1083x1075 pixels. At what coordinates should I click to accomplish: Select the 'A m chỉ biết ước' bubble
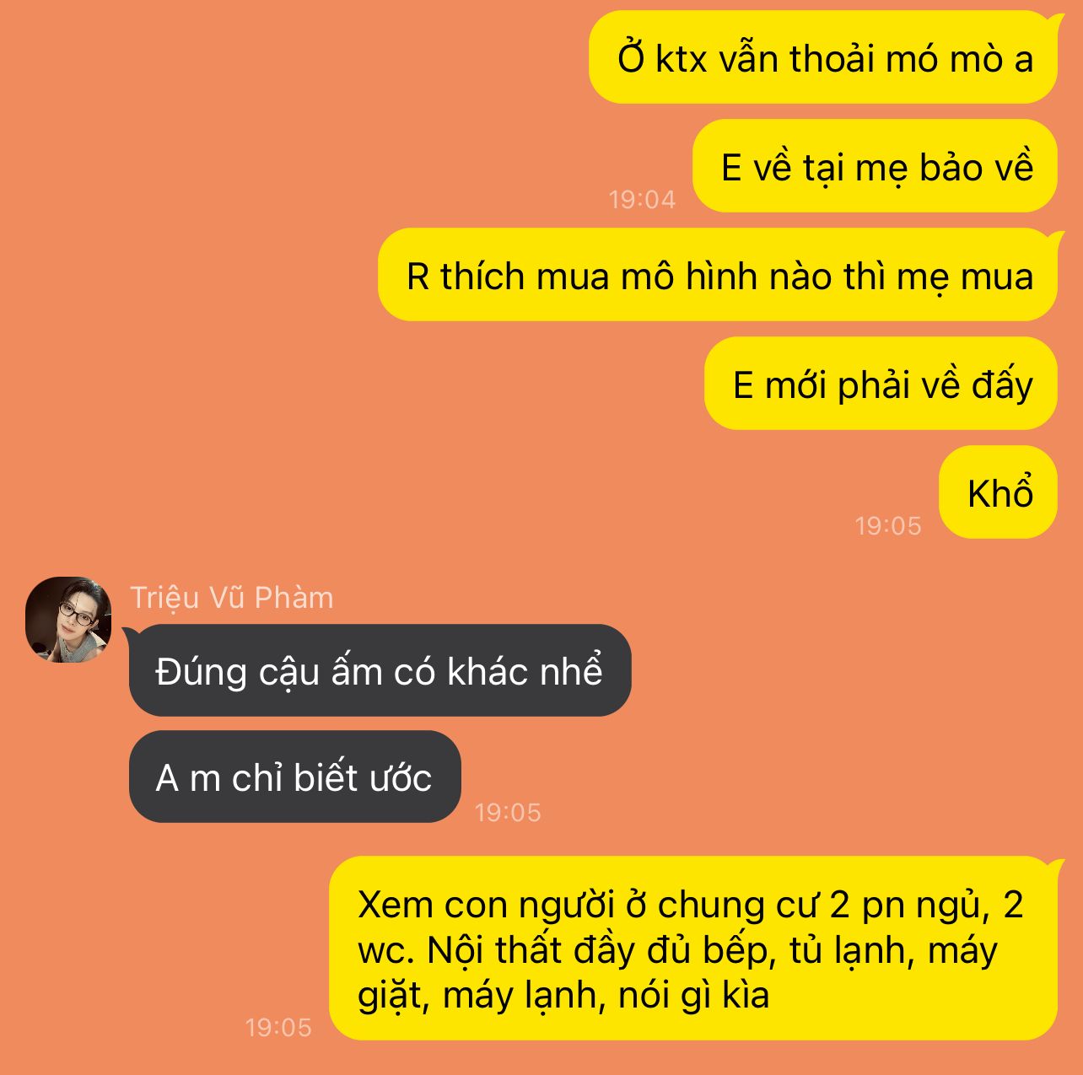coord(295,777)
